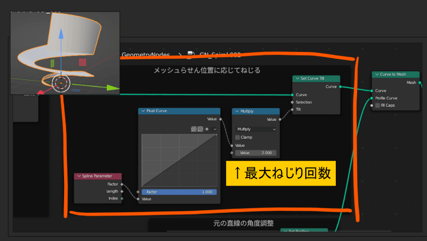Click the Spline Parameter Index output socket

[122, 198]
